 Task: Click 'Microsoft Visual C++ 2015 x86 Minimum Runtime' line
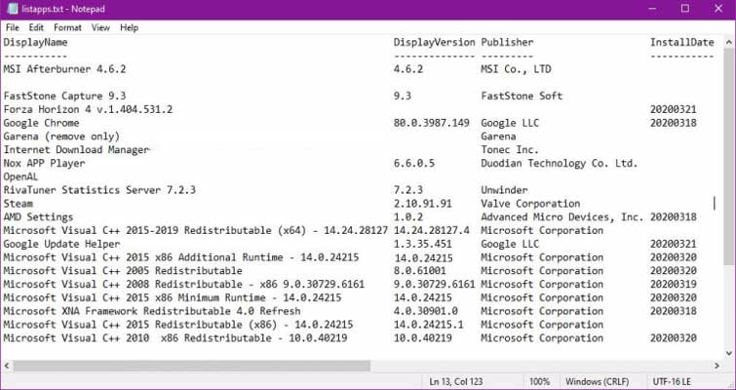point(173,298)
